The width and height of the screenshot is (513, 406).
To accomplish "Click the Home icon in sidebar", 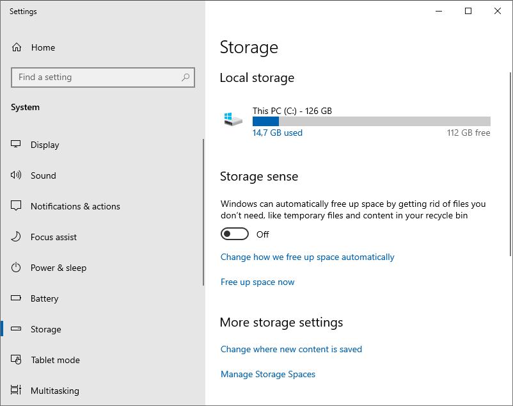I will click(17, 47).
